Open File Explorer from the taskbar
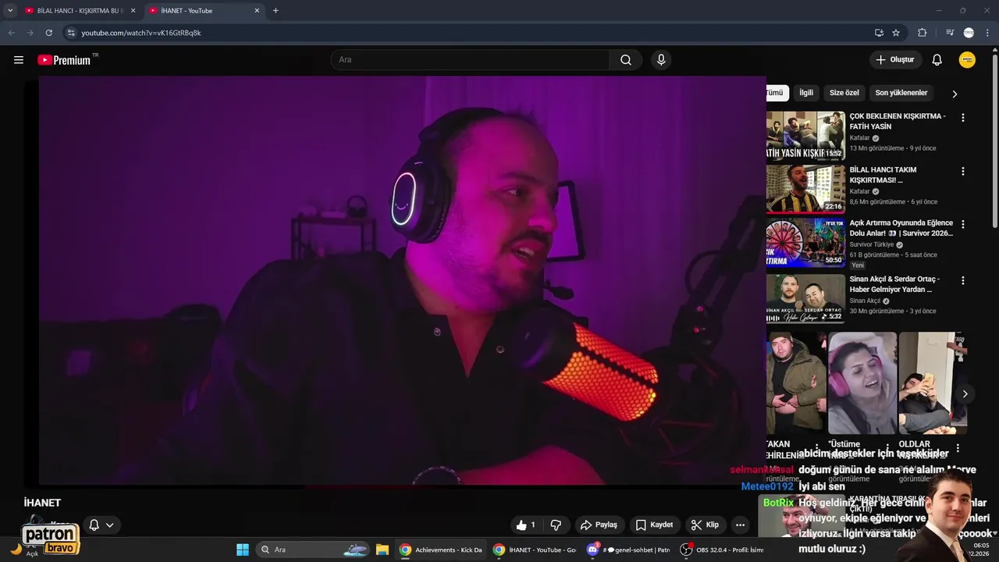 coord(382,550)
